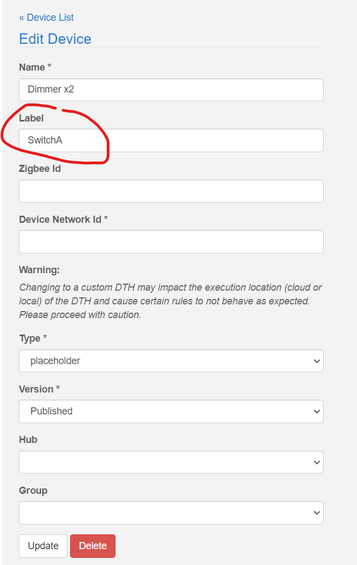Click the Hub text label
The image size is (357, 565).
coord(28,440)
